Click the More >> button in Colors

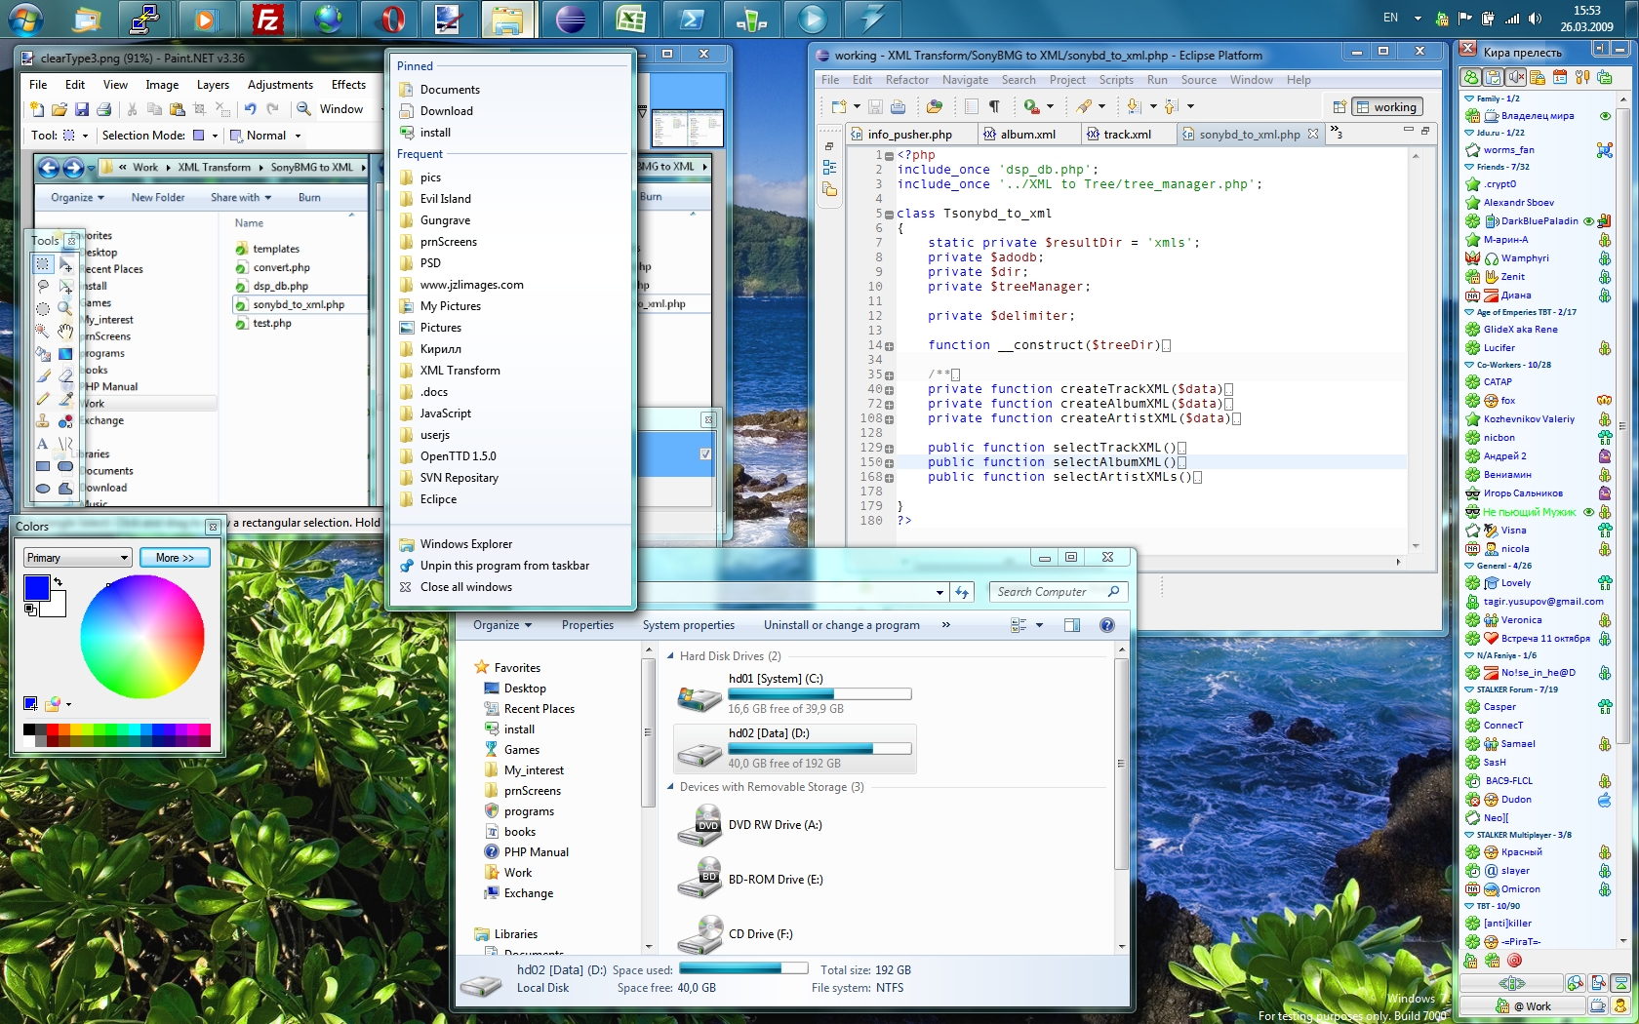tap(175, 558)
